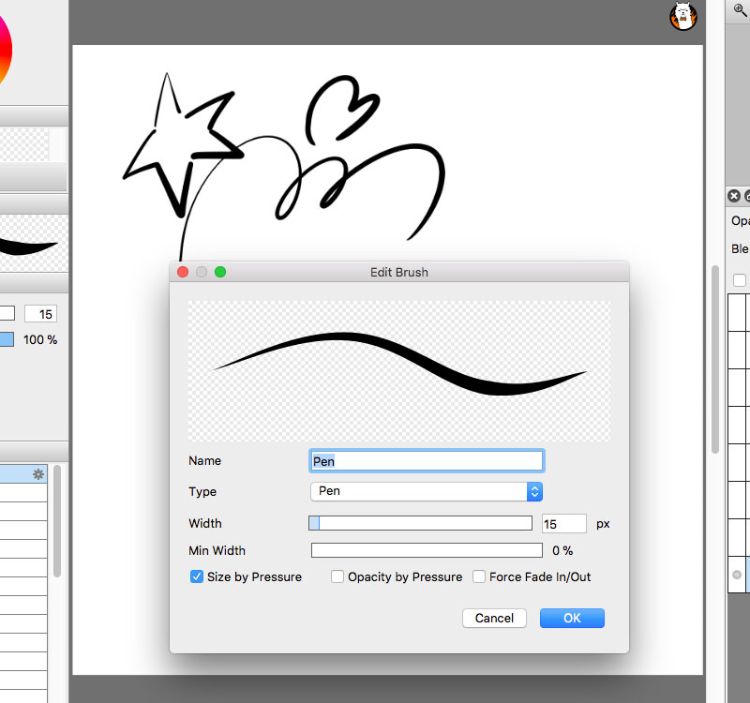This screenshot has height=703, width=750.
Task: Enable Opacity by Pressure checkbox
Action: coord(337,576)
